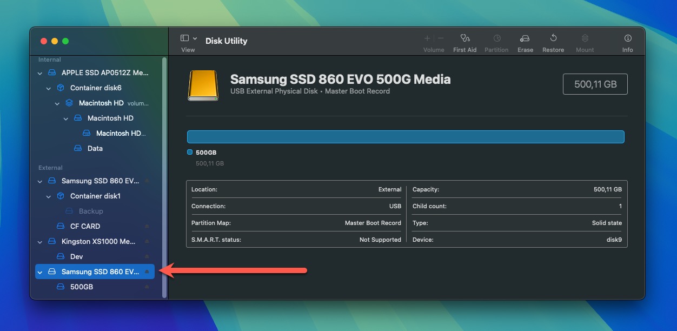The height and width of the screenshot is (331, 677).
Task: Click the Restore toolbar icon
Action: click(553, 38)
